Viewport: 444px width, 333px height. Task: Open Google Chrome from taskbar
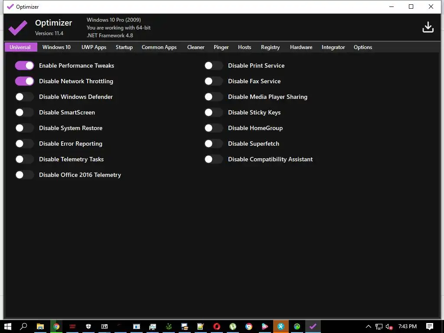click(x=56, y=326)
